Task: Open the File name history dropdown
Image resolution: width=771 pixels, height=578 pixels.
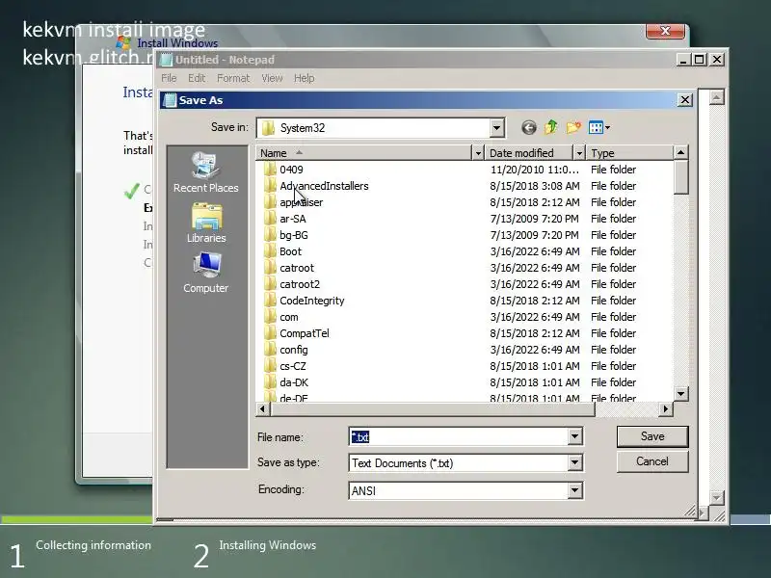Action: coord(574,436)
